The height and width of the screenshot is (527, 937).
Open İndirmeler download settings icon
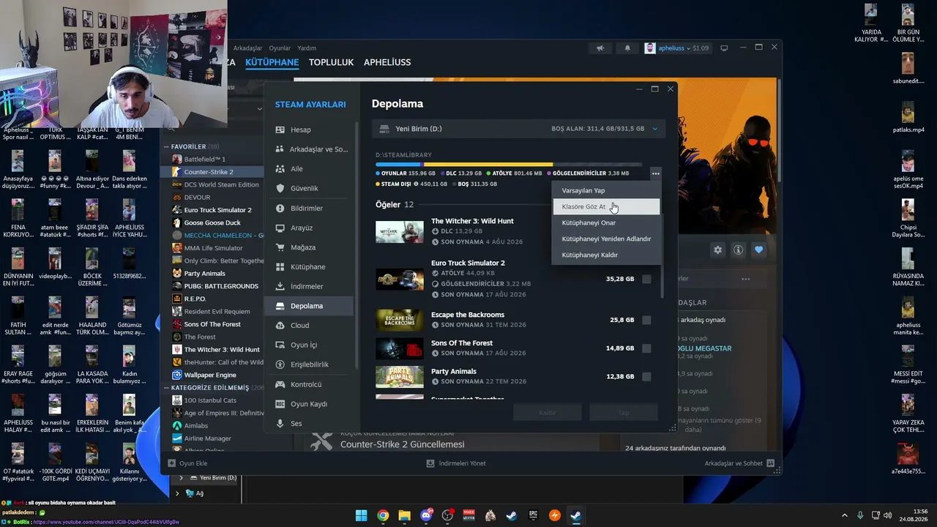(x=280, y=286)
